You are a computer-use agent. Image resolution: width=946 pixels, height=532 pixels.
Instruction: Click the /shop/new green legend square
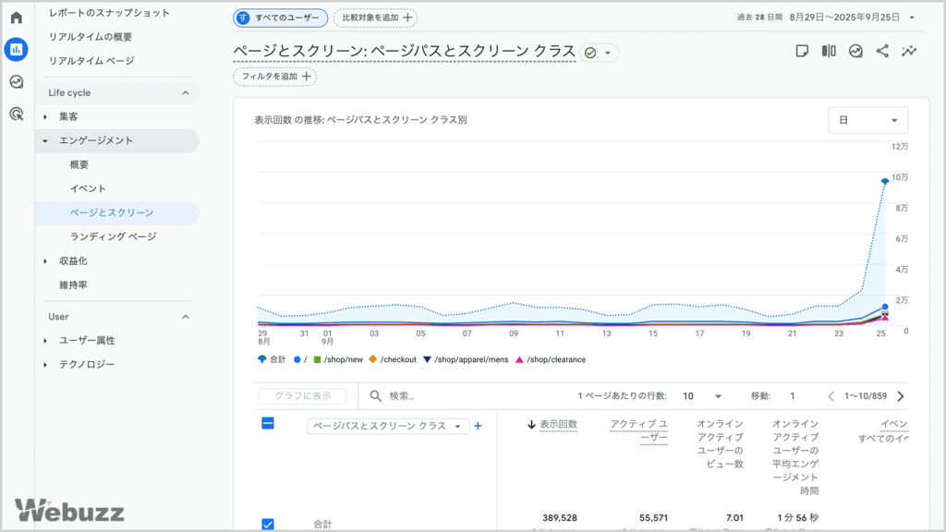[x=317, y=359]
